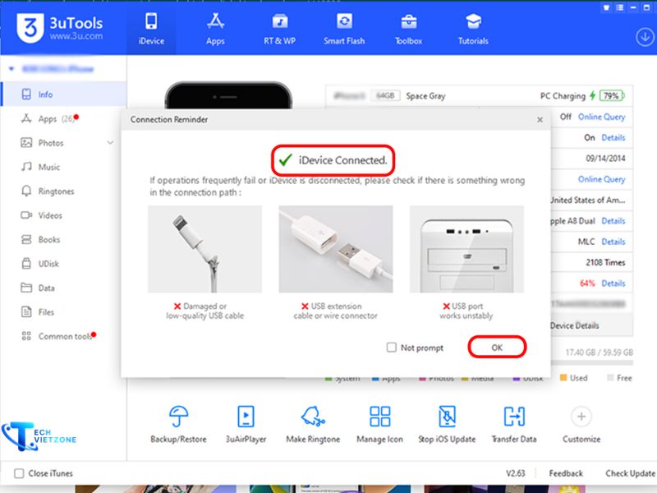This screenshot has height=493, width=657.
Task: Click the Feedback link
Action: pos(566,473)
